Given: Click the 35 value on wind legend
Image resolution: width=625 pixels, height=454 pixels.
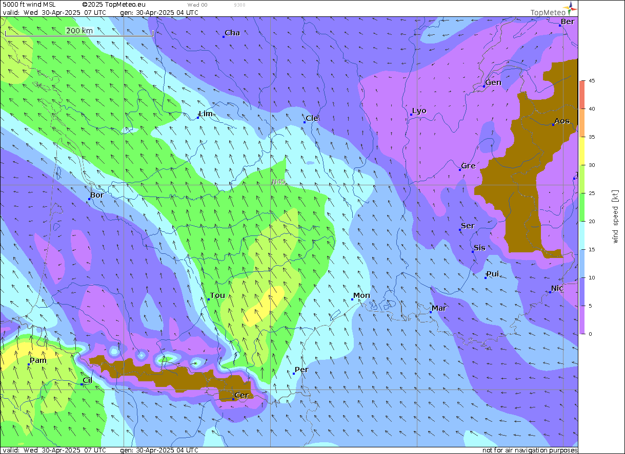Looking at the screenshot, I should click(x=591, y=137).
